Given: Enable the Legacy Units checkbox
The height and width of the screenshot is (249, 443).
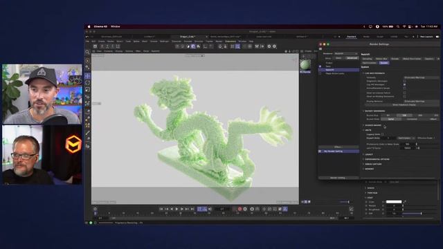Looking at the screenshot, I should (382, 134).
